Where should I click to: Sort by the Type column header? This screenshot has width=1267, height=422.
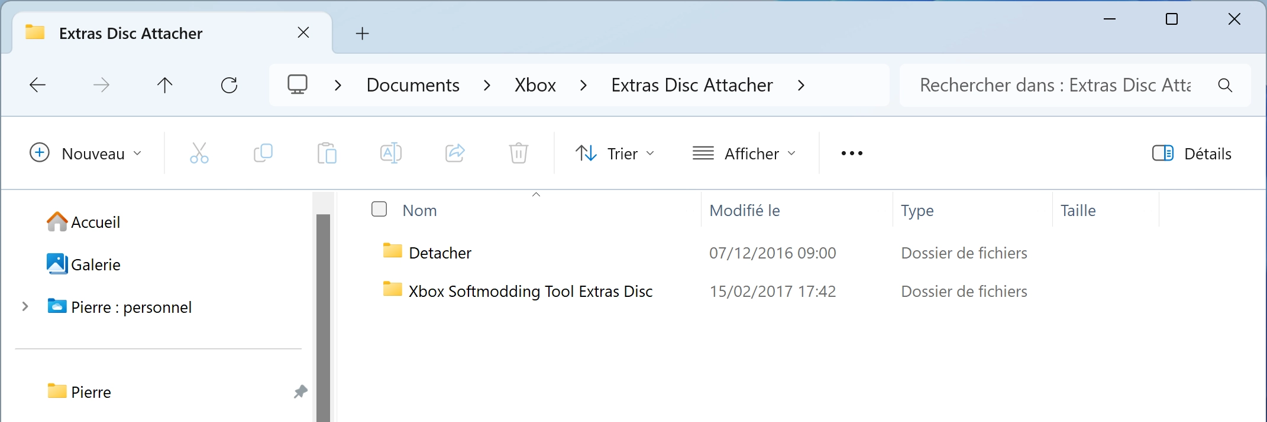917,210
